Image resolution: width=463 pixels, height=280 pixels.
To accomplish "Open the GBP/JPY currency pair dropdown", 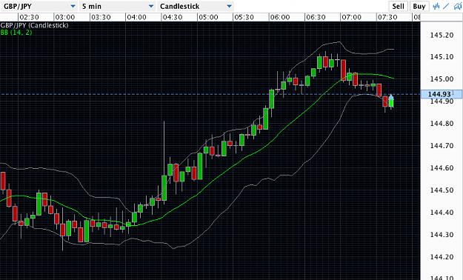I will click(x=39, y=6).
